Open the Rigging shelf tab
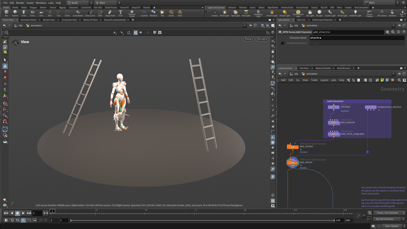Image resolution: width=407 pixels, height=229 pixels. (x=62, y=8)
